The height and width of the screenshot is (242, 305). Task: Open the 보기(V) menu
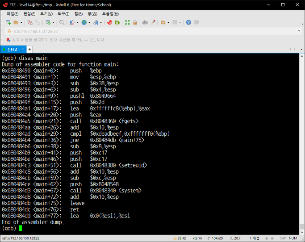tap(46, 14)
